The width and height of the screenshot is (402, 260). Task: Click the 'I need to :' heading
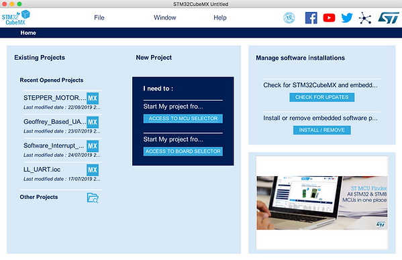coord(158,88)
